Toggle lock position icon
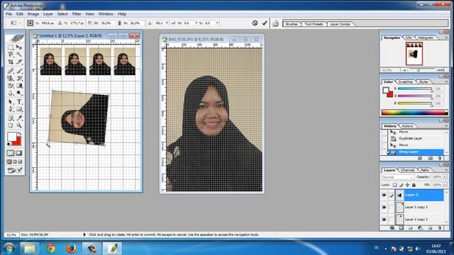 (407, 185)
